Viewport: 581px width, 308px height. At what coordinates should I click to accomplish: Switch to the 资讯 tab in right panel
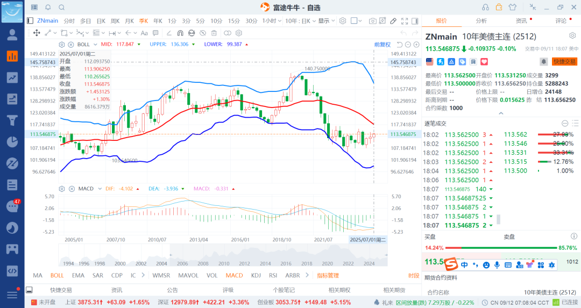click(521, 21)
